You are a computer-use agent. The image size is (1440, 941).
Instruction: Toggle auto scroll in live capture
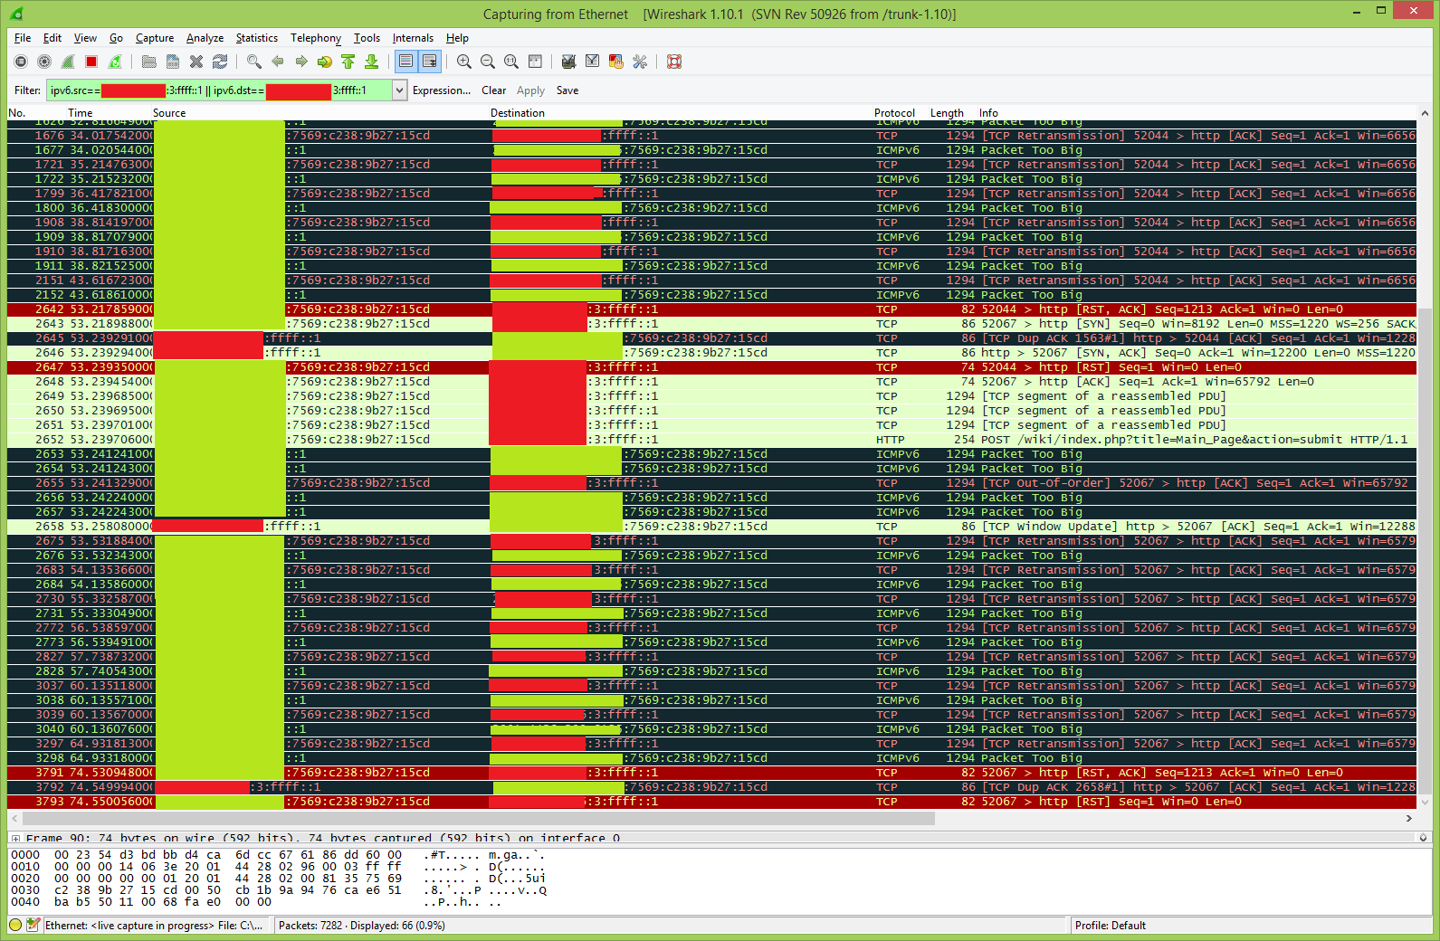tap(430, 62)
